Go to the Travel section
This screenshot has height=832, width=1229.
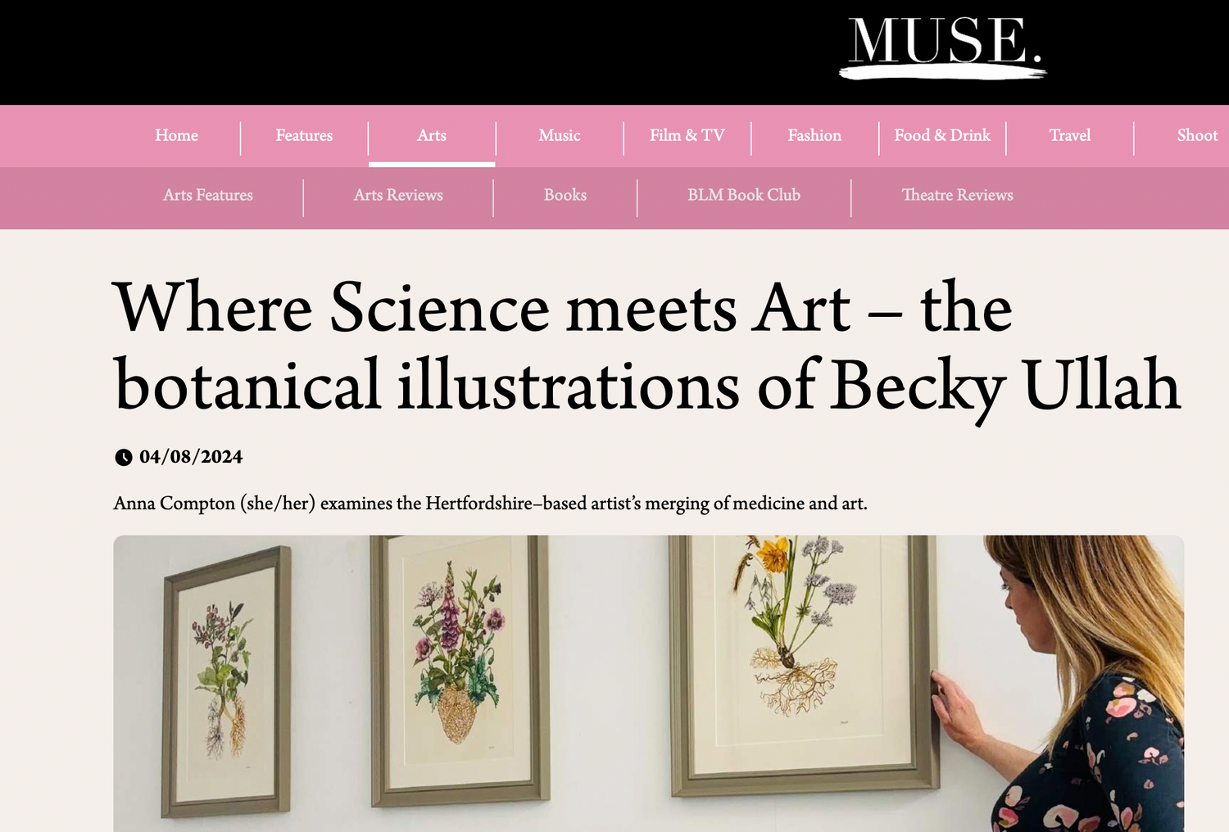(x=1070, y=136)
